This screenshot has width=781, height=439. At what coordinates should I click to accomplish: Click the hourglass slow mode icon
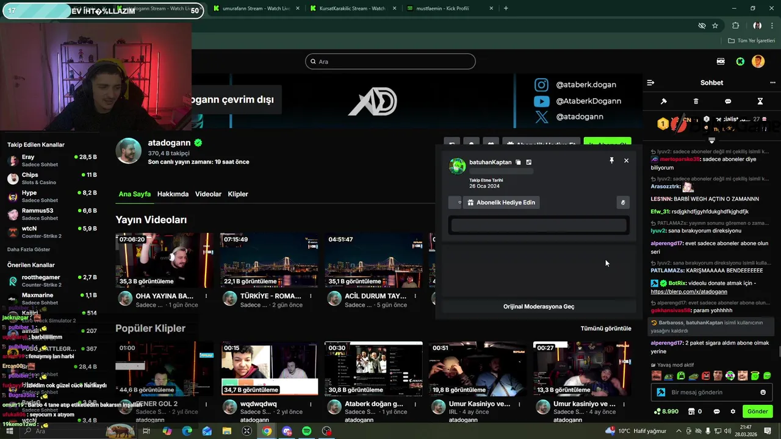point(760,101)
